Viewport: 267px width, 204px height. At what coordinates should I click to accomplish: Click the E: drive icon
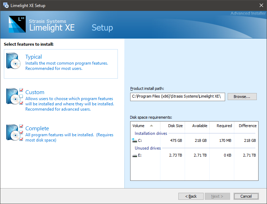pyautogui.click(x=135, y=156)
